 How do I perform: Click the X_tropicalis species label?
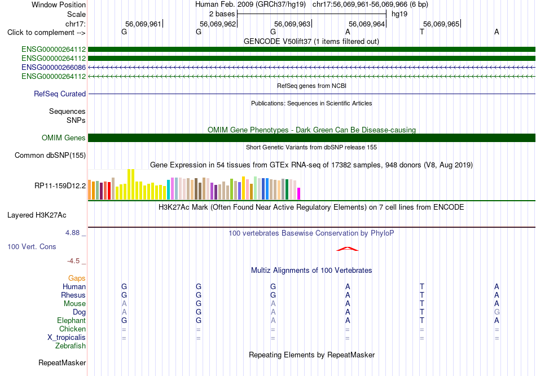click(67, 338)
